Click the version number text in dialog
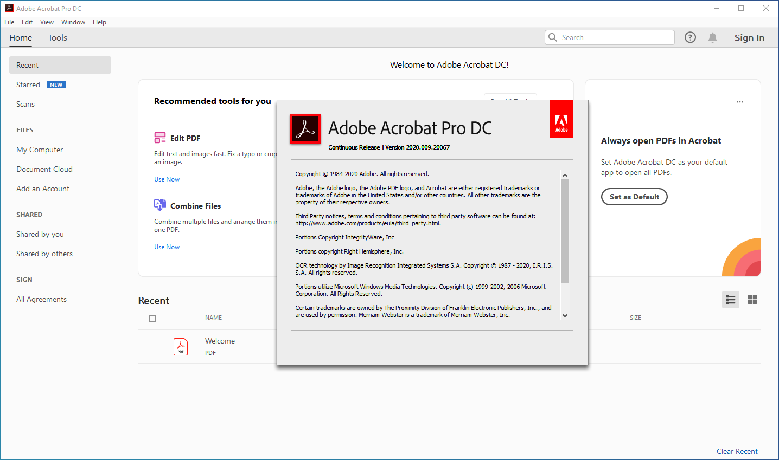This screenshot has height=460, width=779. click(x=418, y=147)
